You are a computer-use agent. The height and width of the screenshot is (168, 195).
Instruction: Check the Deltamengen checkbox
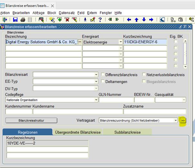click(103, 82)
